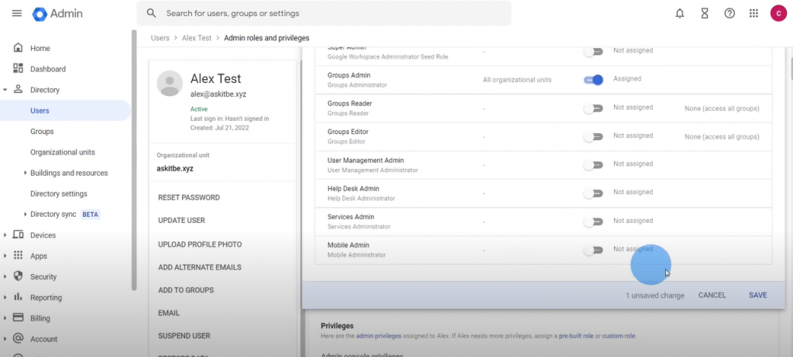Open Groups in the sidebar
Viewport: 793px width, 357px height.
pyautogui.click(x=42, y=132)
